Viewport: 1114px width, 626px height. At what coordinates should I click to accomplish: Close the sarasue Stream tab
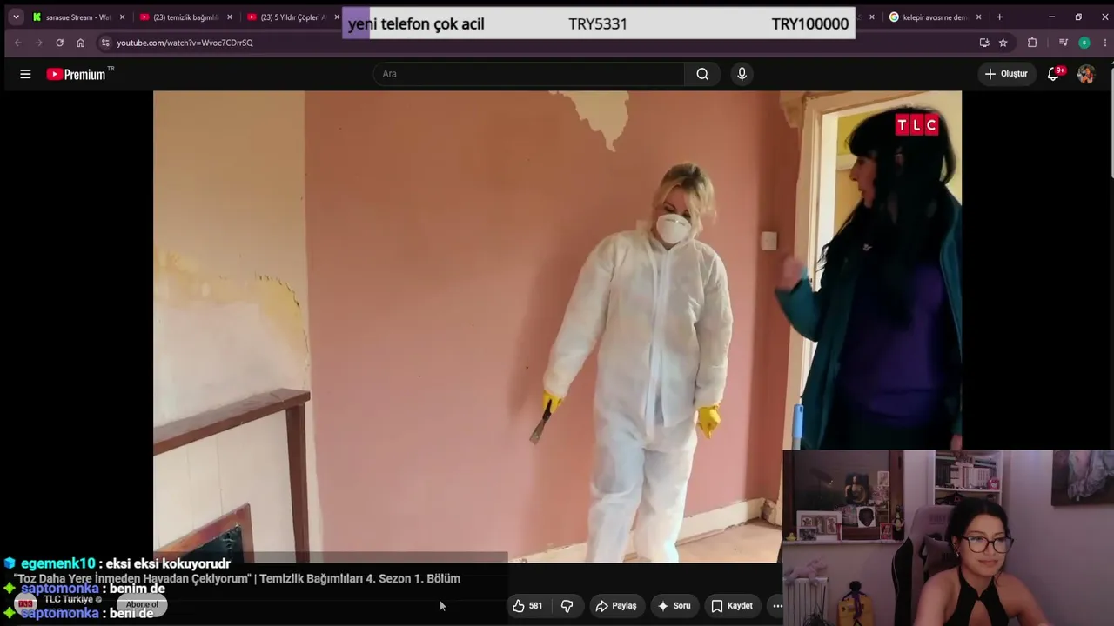122,17
